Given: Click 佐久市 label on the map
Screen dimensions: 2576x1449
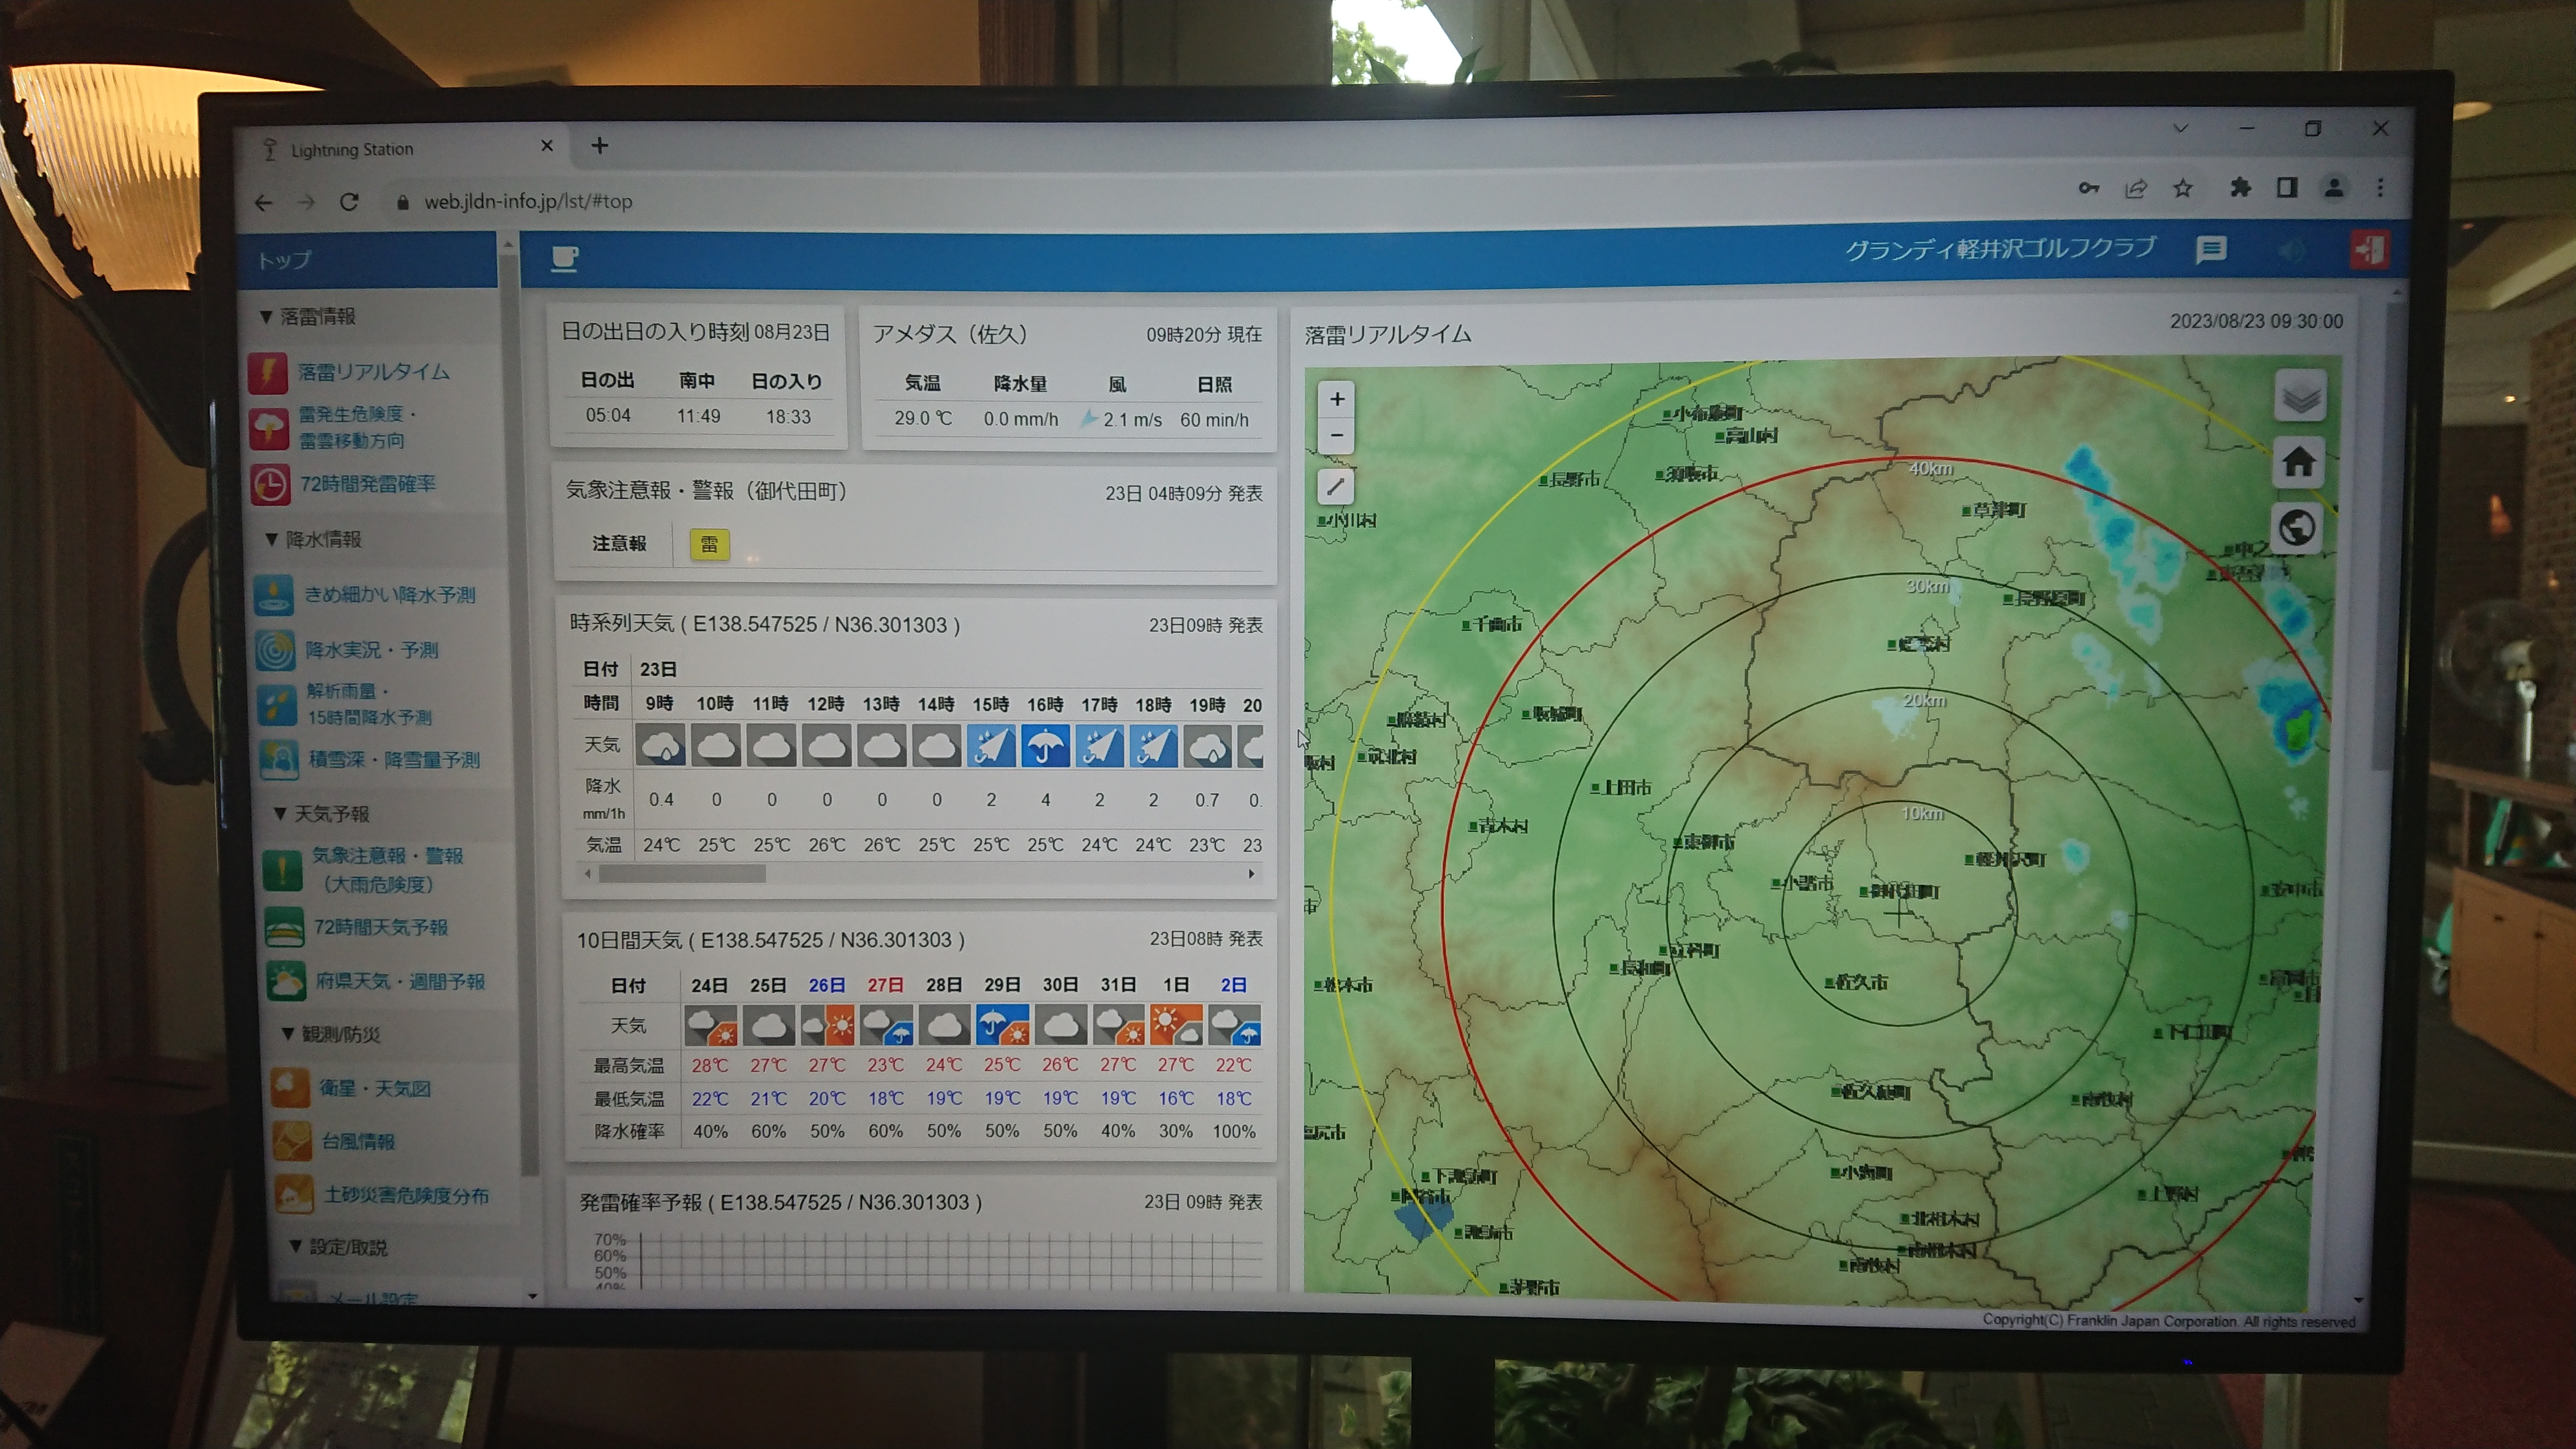Looking at the screenshot, I should [x=1861, y=983].
